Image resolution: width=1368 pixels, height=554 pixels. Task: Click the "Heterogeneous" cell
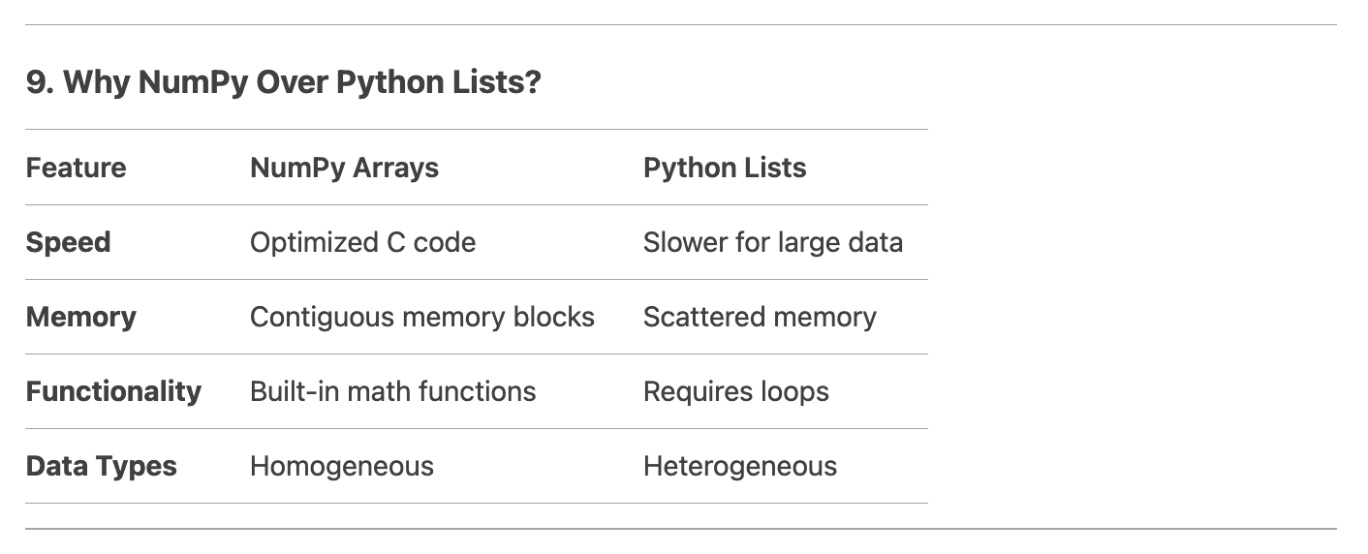739,466
